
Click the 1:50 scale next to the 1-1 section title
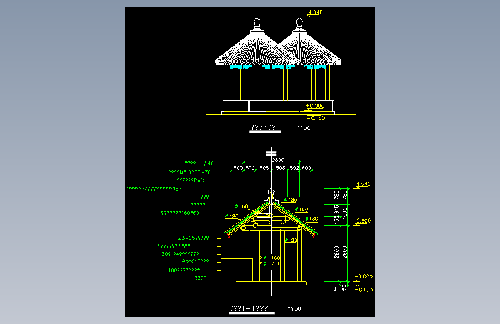[x=295, y=308]
